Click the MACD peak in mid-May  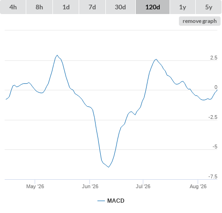(57, 55)
